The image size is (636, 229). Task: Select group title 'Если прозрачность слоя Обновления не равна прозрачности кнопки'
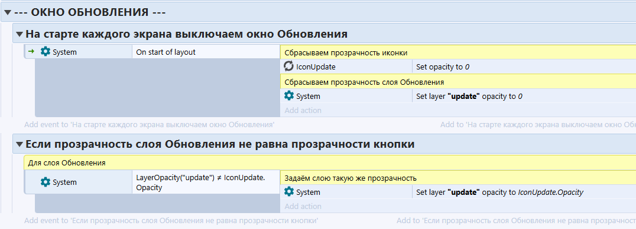[x=220, y=144]
